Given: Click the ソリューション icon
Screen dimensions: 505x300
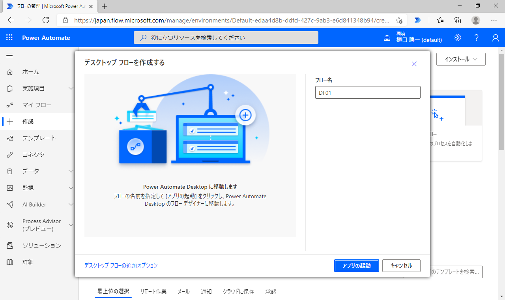Looking at the screenshot, I should (10, 246).
